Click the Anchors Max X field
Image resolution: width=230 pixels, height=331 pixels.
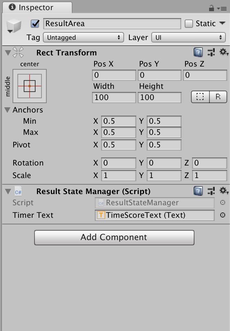coord(118,132)
